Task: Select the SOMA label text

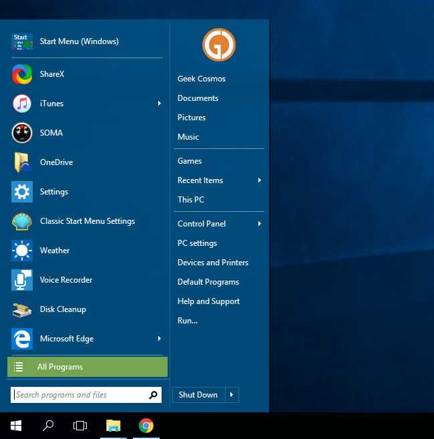Action: point(51,133)
